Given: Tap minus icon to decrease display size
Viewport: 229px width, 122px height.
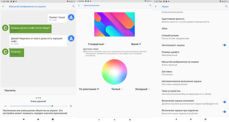Looking at the screenshot, I should click(5, 106).
